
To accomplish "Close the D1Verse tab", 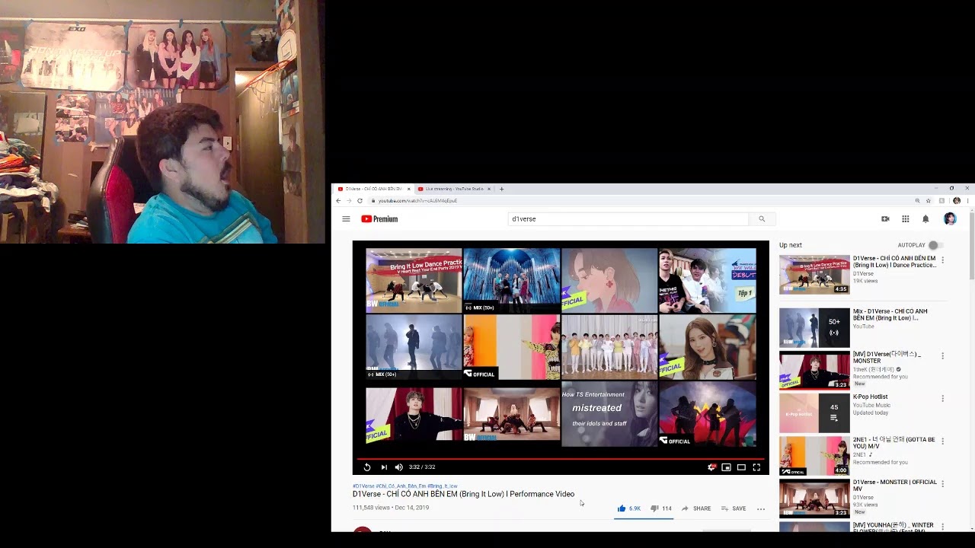I will coord(408,189).
